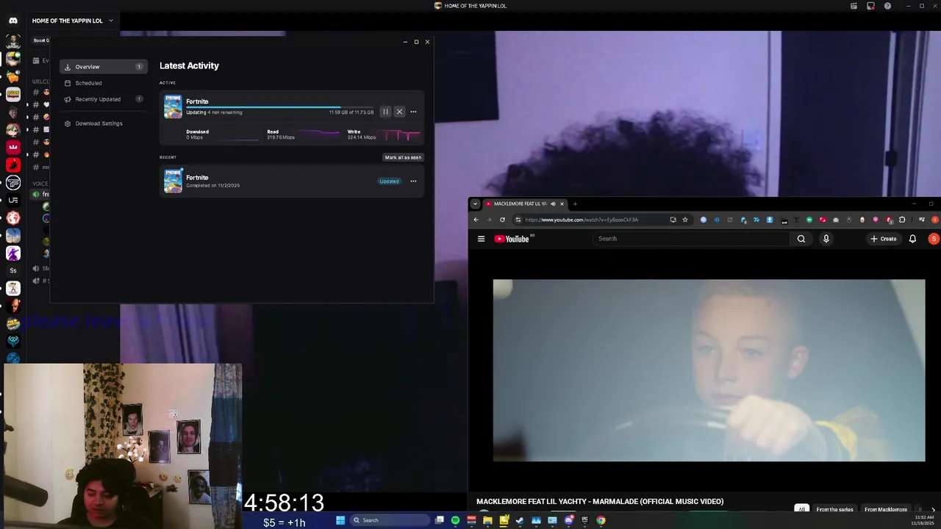Open Chrome extensions puzzle icon
This screenshot has width=941, height=529.
tap(902, 220)
